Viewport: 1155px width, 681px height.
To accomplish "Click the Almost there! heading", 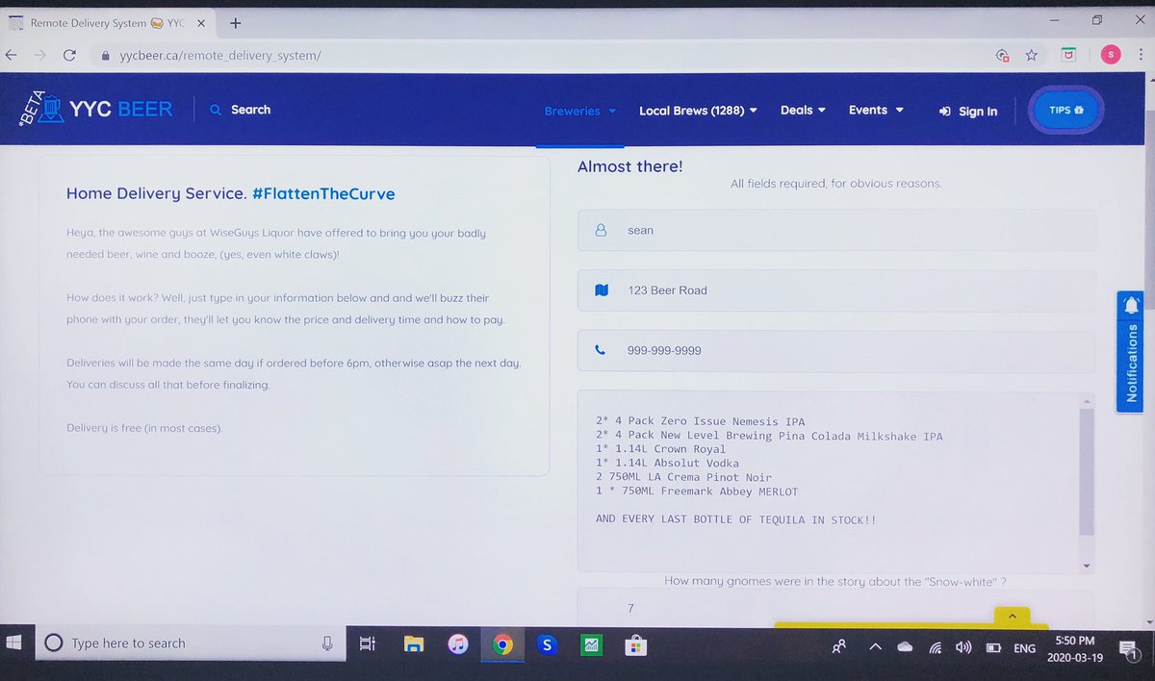I will 629,166.
